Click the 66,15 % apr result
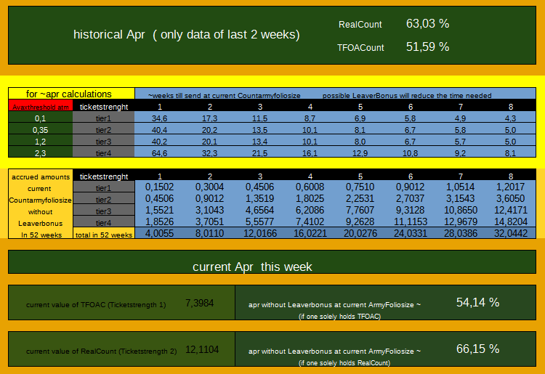 (x=477, y=349)
